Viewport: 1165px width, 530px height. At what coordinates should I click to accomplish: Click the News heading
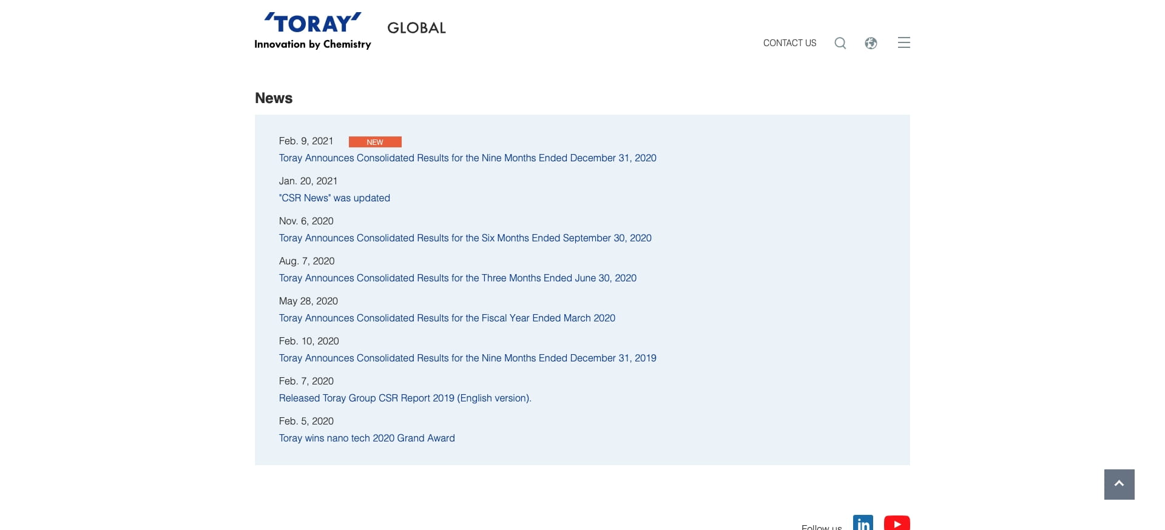tap(274, 98)
